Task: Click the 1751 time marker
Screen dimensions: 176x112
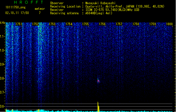Action: click(19, 24)
